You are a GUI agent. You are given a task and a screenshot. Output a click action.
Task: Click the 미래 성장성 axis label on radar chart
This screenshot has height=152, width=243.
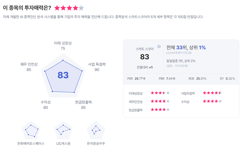(63, 43)
